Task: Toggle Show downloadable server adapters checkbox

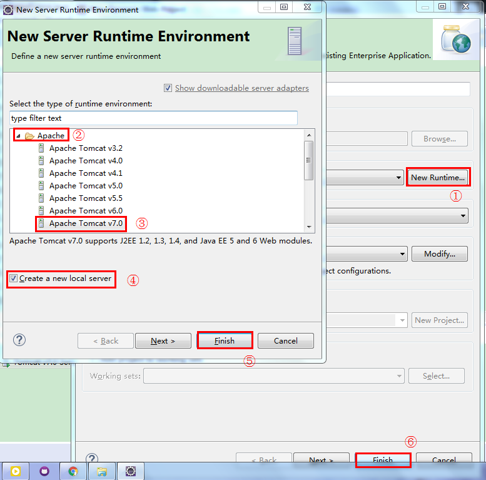Action: pos(168,88)
